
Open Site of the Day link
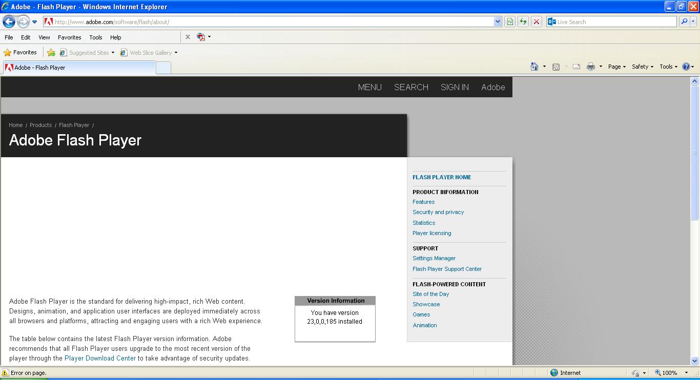click(x=431, y=294)
